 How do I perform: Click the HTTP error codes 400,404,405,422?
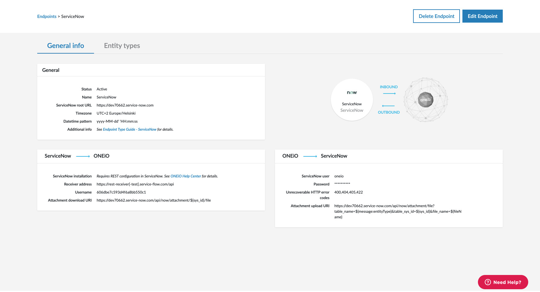349,192
